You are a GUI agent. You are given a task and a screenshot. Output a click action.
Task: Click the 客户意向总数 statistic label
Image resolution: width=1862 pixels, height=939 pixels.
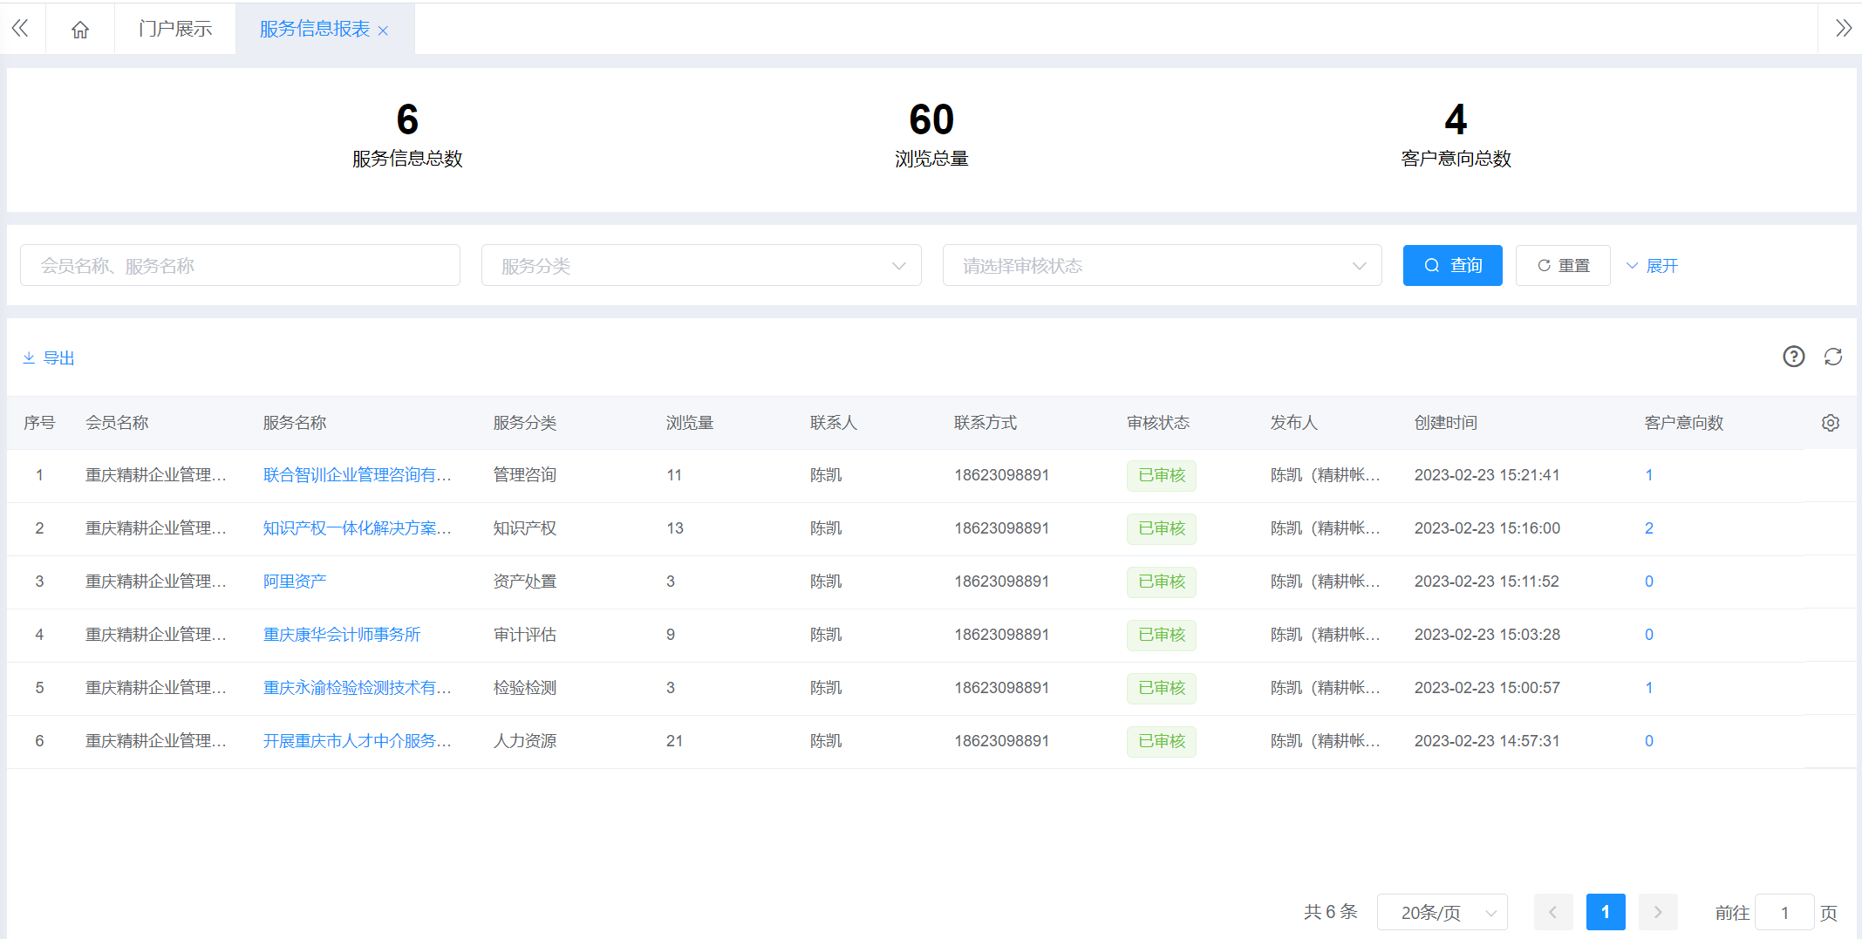coord(1456,159)
